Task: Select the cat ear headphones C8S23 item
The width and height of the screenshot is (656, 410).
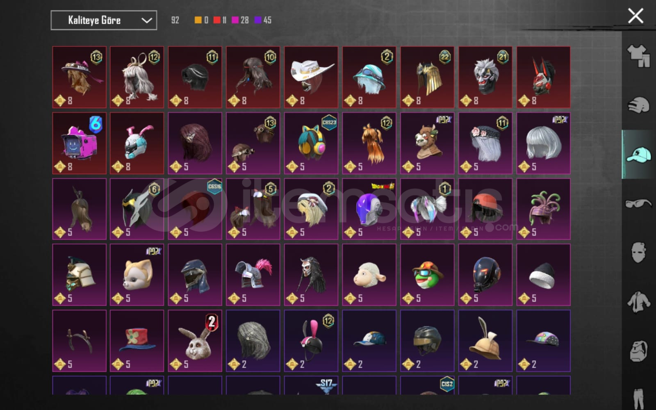Action: [311, 143]
